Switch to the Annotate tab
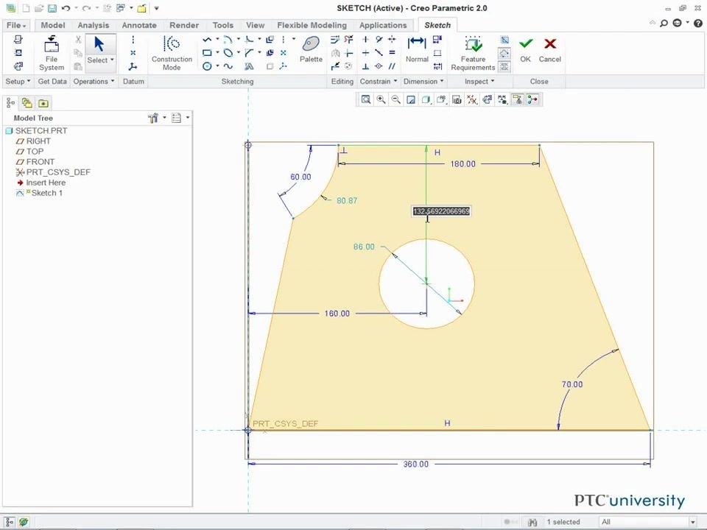This screenshot has width=707, height=530. pos(139,25)
